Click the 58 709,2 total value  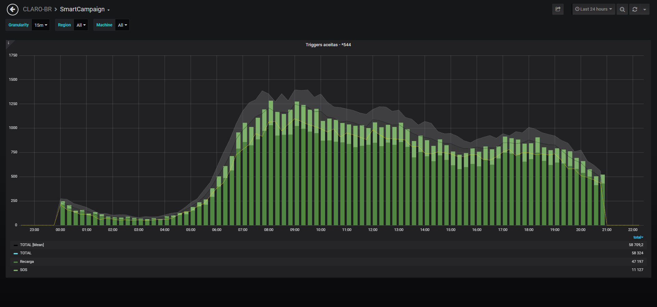pyautogui.click(x=636, y=245)
